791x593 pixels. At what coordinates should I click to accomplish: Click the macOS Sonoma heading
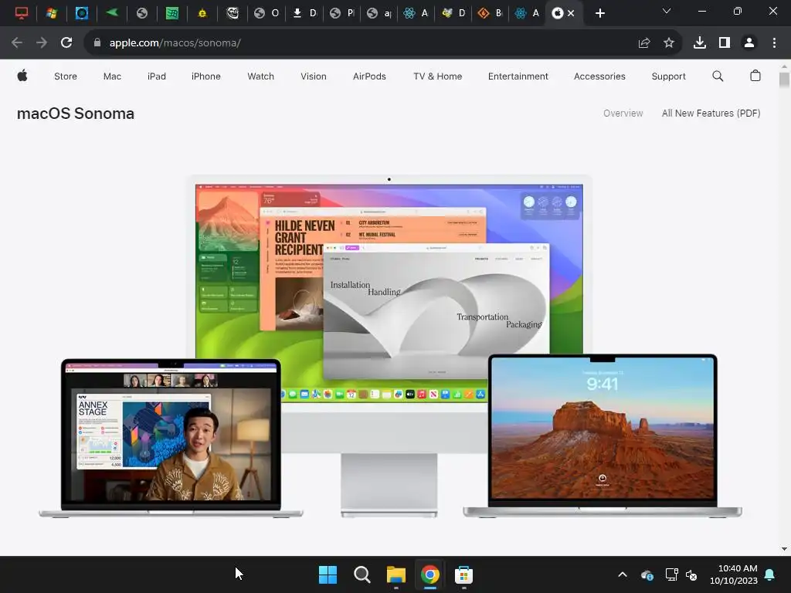(76, 114)
